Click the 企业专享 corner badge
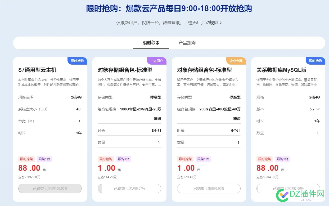The image size is (329, 206). click(x=236, y=61)
